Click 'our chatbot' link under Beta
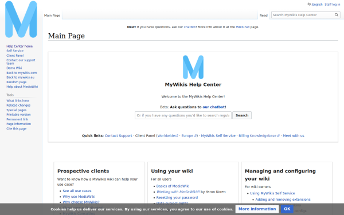 click(x=213, y=107)
